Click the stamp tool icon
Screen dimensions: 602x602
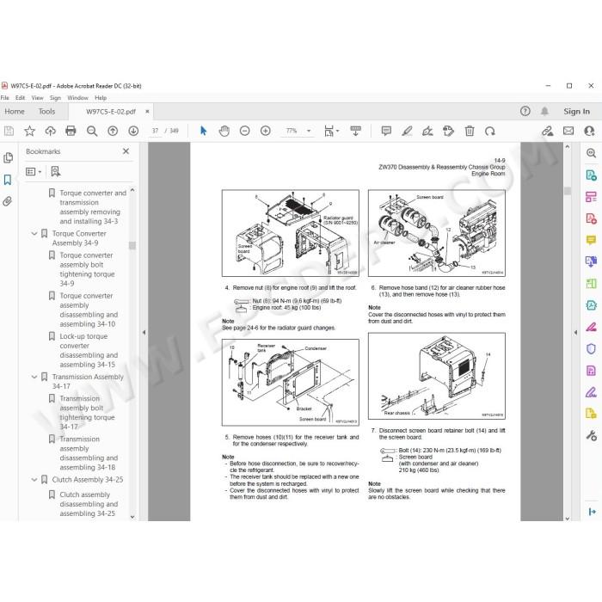pos(448,132)
